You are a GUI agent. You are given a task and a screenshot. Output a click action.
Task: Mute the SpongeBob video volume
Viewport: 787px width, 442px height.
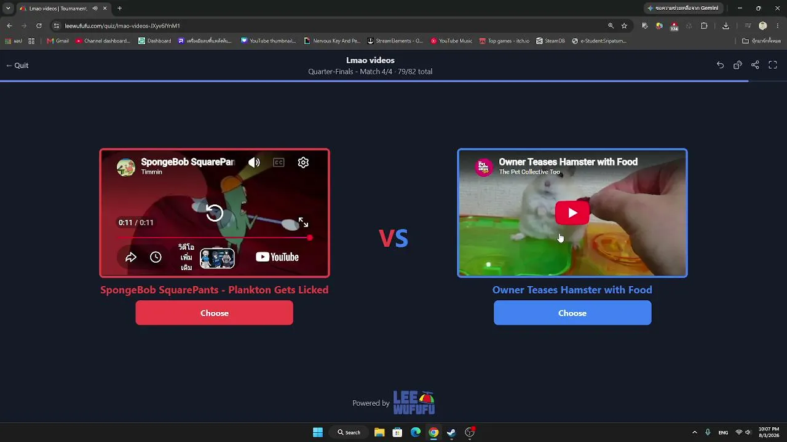[254, 163]
